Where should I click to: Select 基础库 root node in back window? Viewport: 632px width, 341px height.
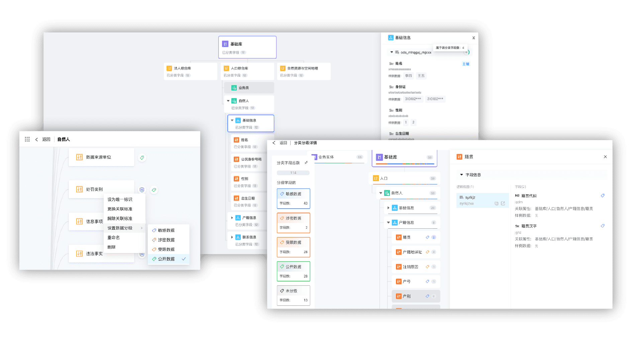[x=247, y=47]
